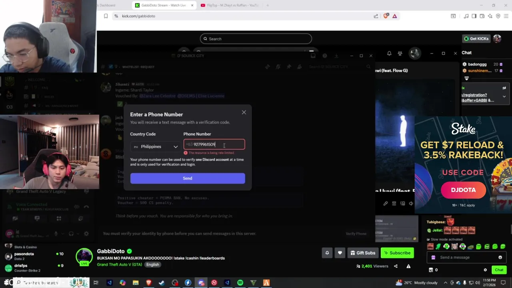Image resolution: width=512 pixels, height=288 pixels.
Task: Subscribe to GabbiDoto channel
Action: pos(397,253)
